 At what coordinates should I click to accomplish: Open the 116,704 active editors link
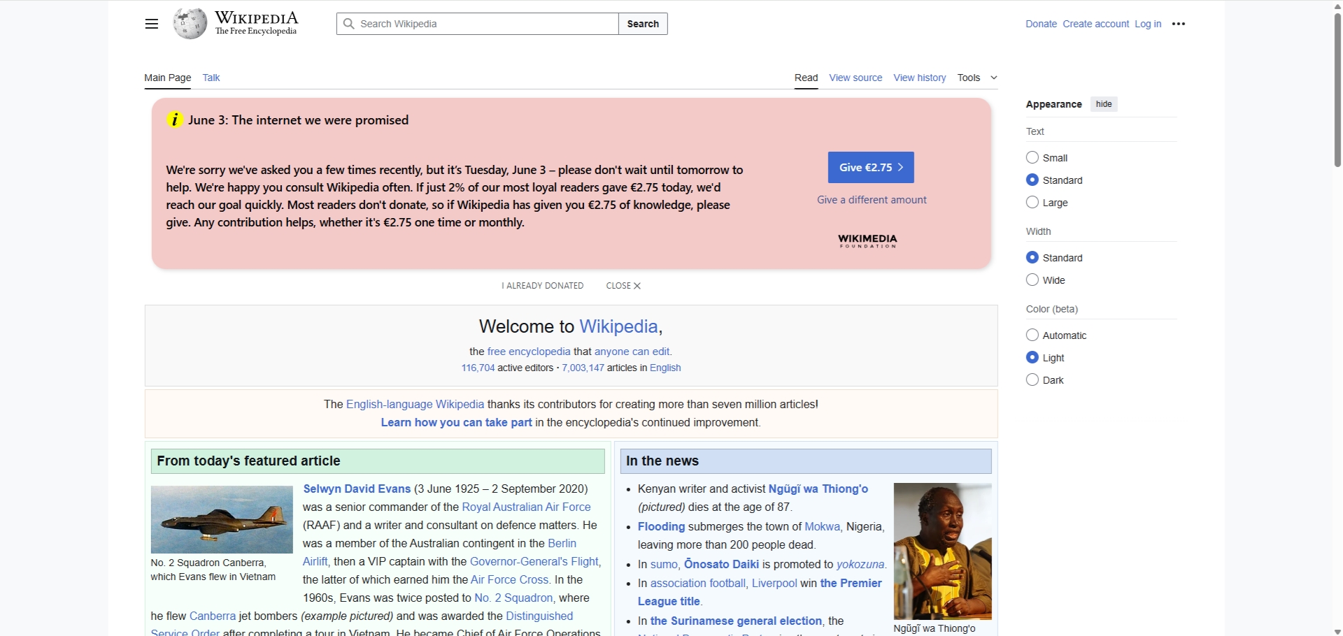[478, 368]
